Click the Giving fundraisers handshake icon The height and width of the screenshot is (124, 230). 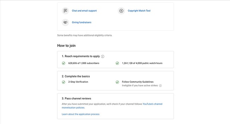[65, 22]
